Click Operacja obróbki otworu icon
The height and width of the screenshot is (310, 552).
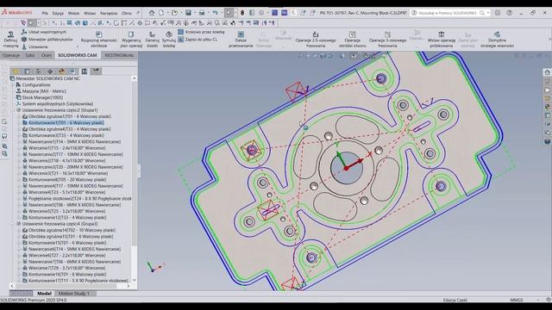[353, 34]
